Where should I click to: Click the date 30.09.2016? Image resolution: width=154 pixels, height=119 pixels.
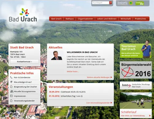[x=54, y=92]
